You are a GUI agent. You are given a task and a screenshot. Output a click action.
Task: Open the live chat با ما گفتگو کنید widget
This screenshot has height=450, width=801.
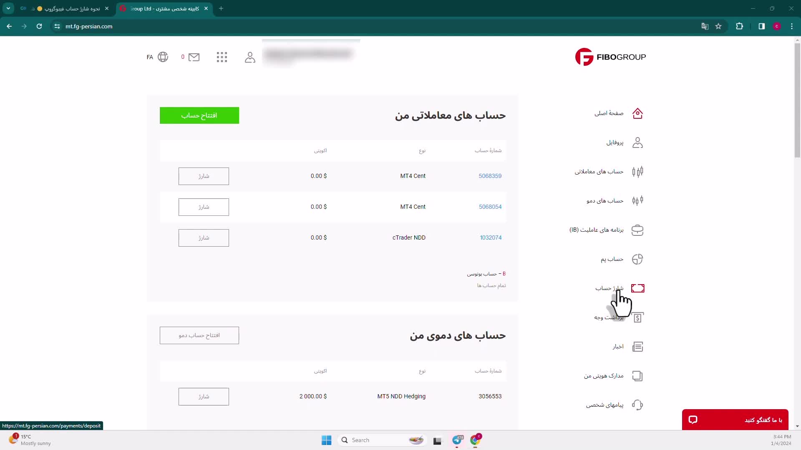pyautogui.click(x=735, y=420)
